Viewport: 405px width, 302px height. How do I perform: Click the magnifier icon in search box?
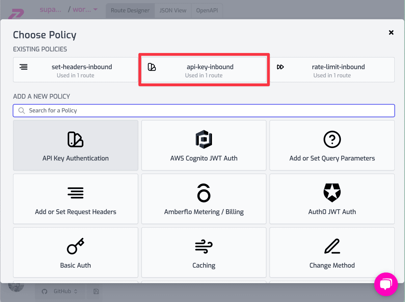click(x=22, y=111)
